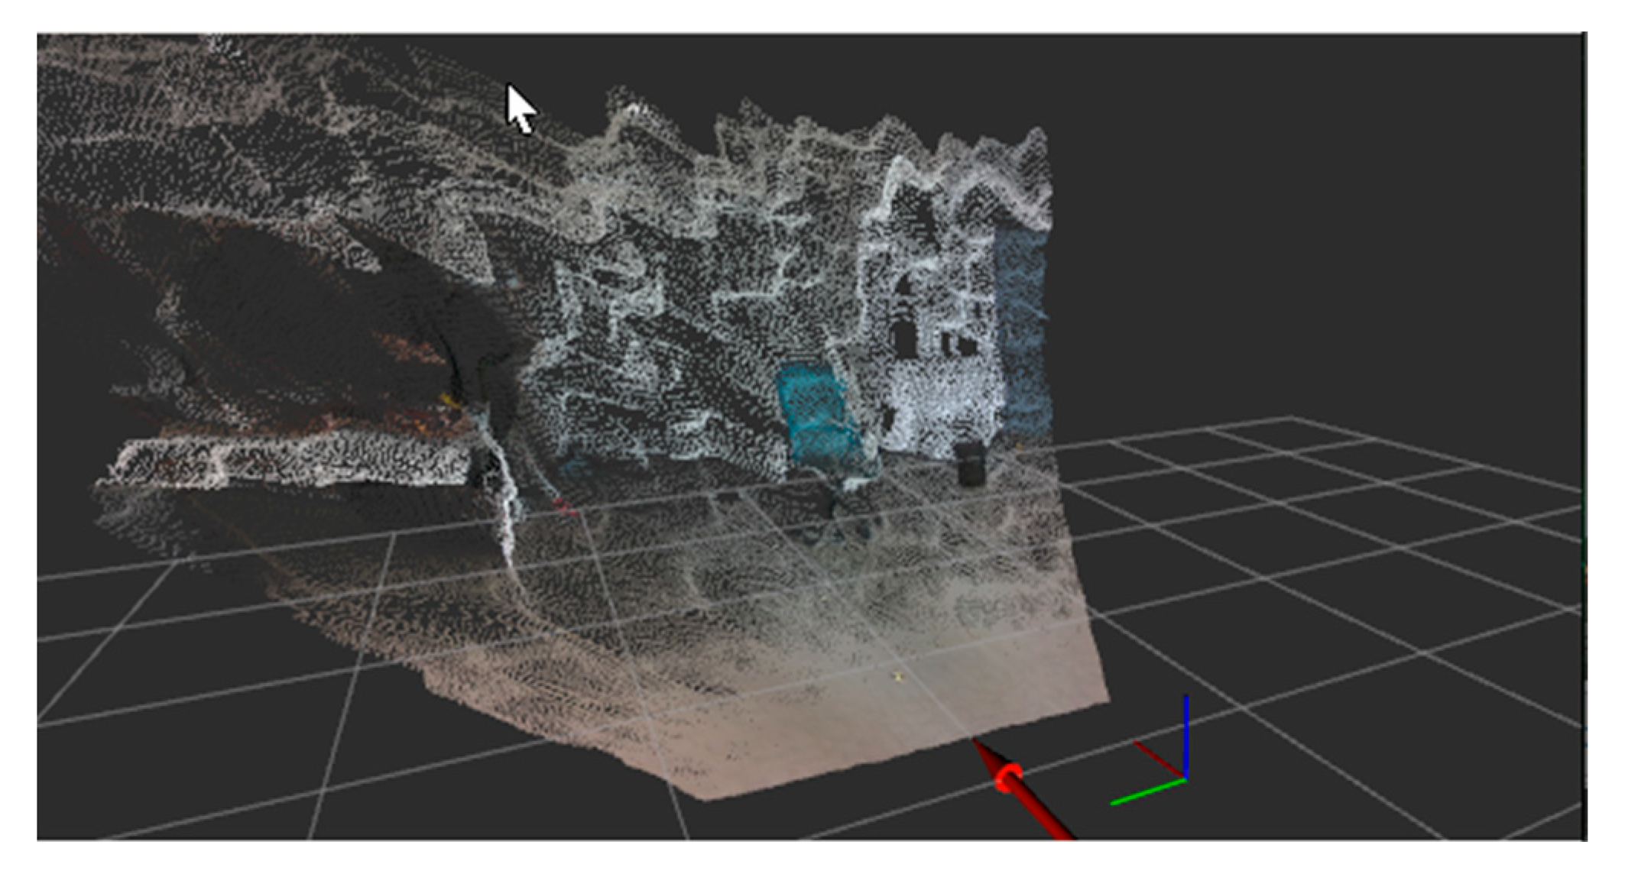This screenshot has width=1625, height=874.
Task: Click the blue vertical Z axis line
Action: point(1186,733)
